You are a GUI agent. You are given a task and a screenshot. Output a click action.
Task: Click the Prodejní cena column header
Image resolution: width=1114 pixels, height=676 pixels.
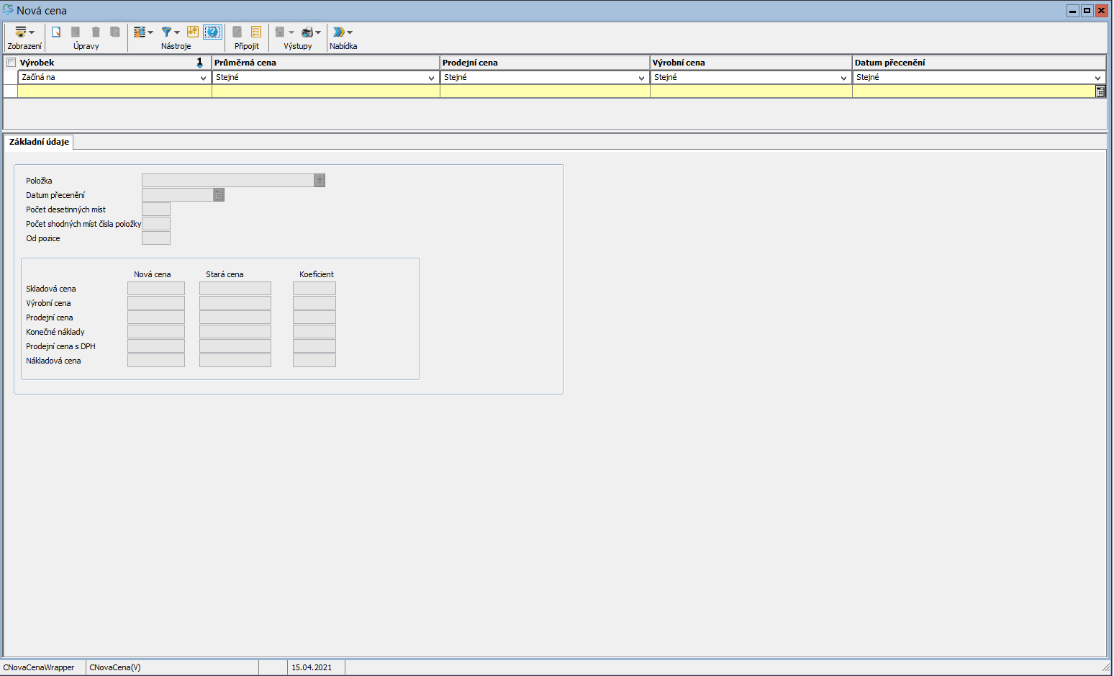pyautogui.click(x=545, y=63)
